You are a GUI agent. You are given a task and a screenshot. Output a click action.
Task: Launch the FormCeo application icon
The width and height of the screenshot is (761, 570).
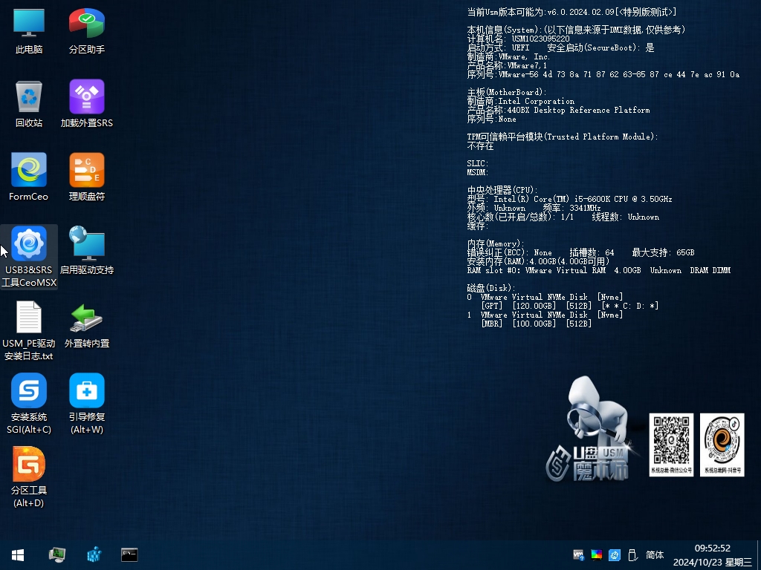click(29, 177)
